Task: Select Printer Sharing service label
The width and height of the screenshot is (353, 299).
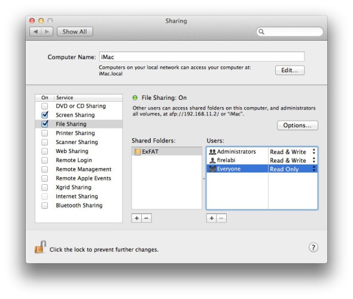Action: point(75,133)
